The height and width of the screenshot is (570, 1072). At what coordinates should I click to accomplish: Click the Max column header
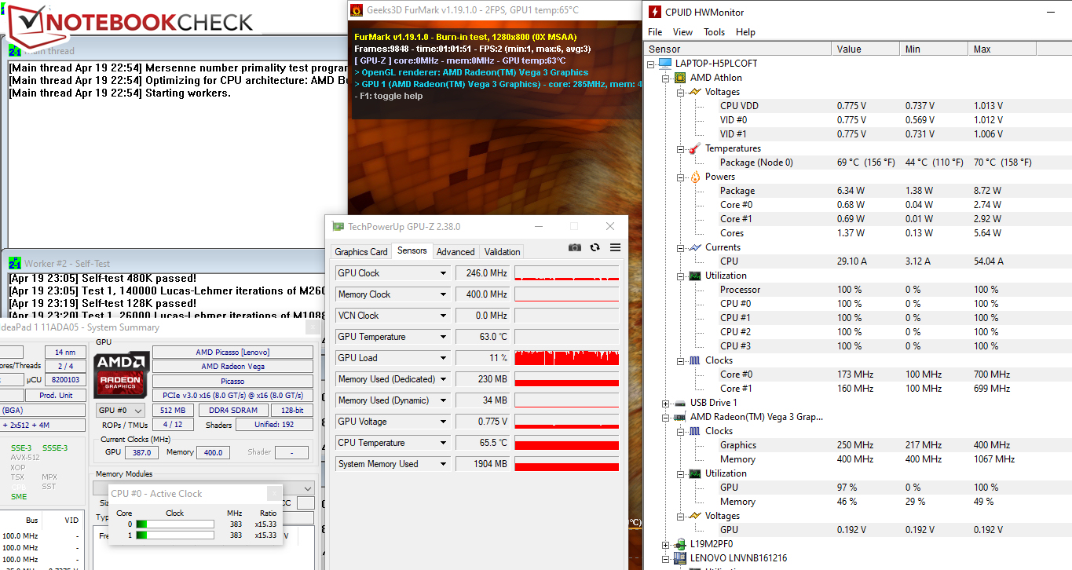click(1002, 49)
